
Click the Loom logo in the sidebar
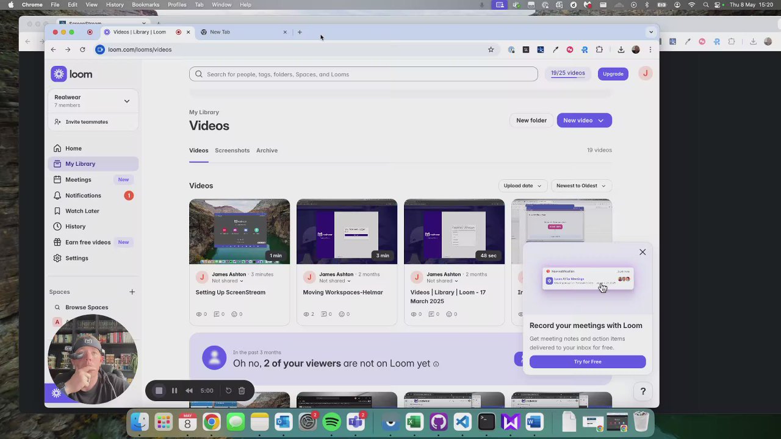click(x=71, y=74)
